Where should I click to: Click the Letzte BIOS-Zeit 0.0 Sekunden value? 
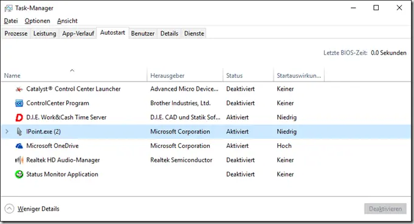pyautogui.click(x=388, y=53)
